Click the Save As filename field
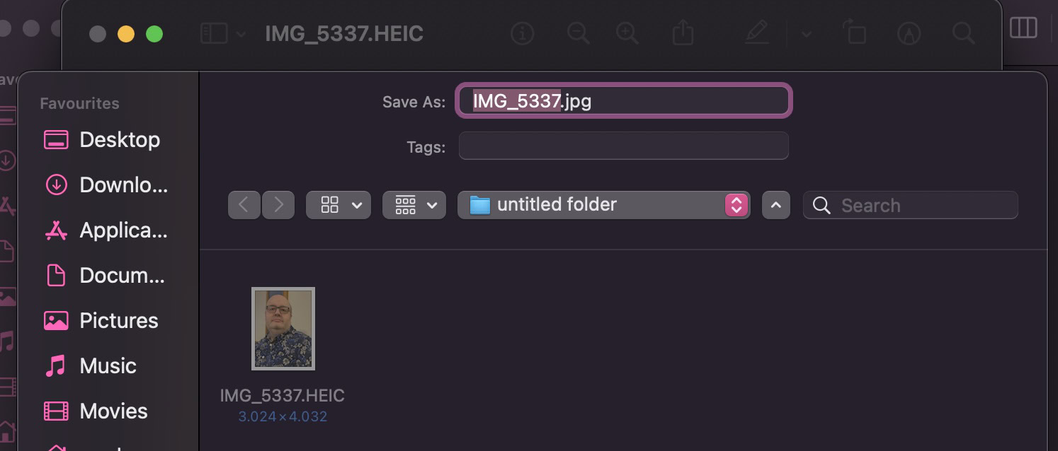The width and height of the screenshot is (1058, 451). [623, 101]
